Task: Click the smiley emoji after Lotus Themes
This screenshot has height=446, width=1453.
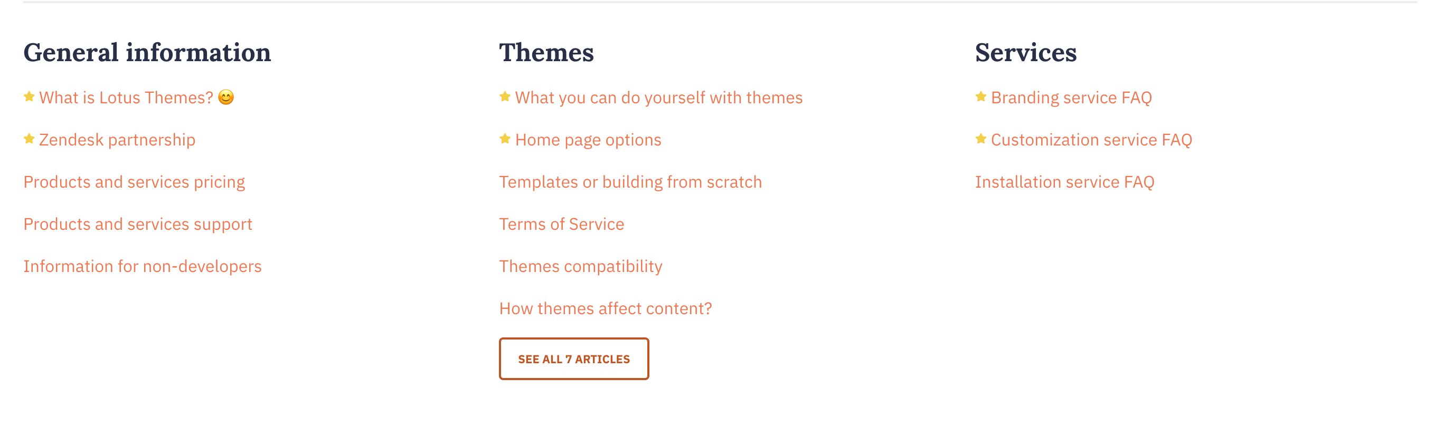Action: click(225, 98)
